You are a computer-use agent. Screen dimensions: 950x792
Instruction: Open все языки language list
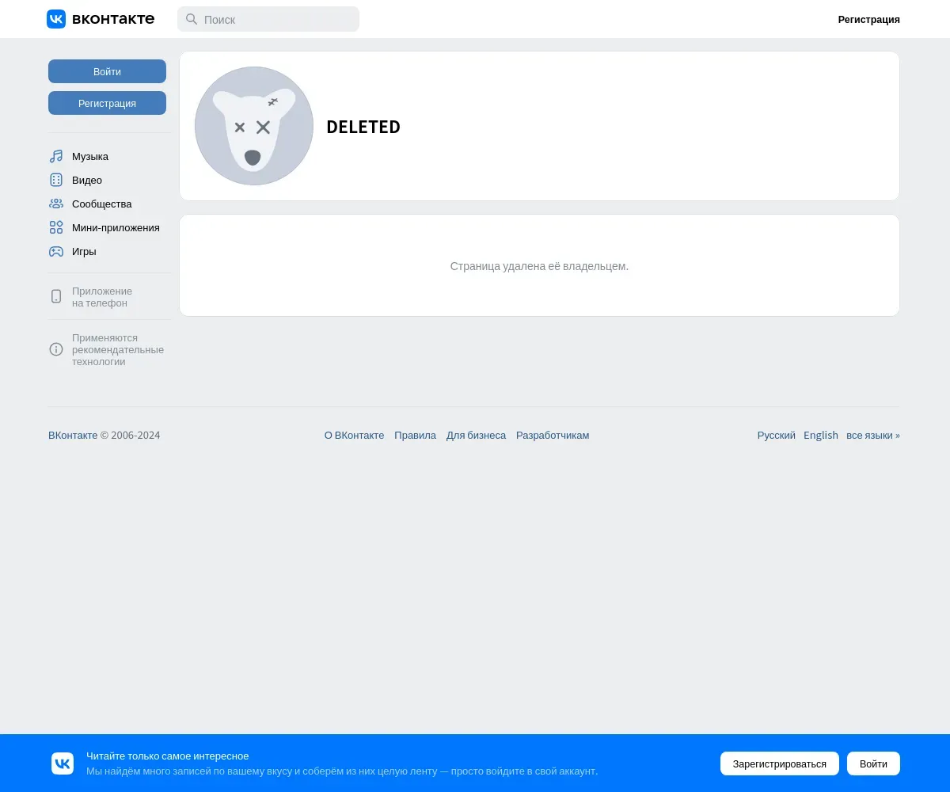pyautogui.click(x=873, y=435)
